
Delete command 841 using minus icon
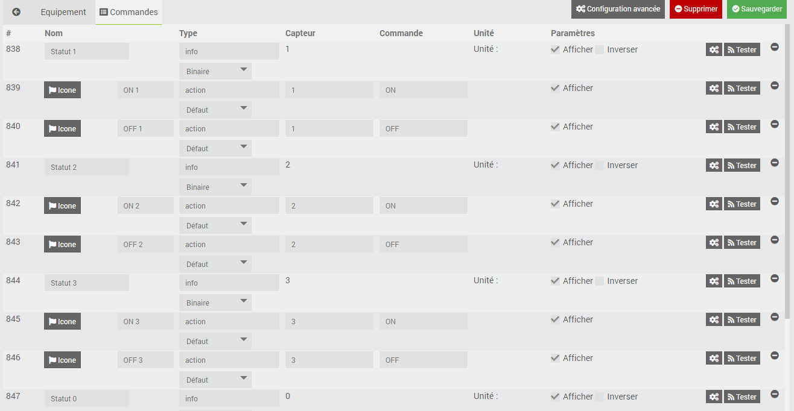[775, 163]
